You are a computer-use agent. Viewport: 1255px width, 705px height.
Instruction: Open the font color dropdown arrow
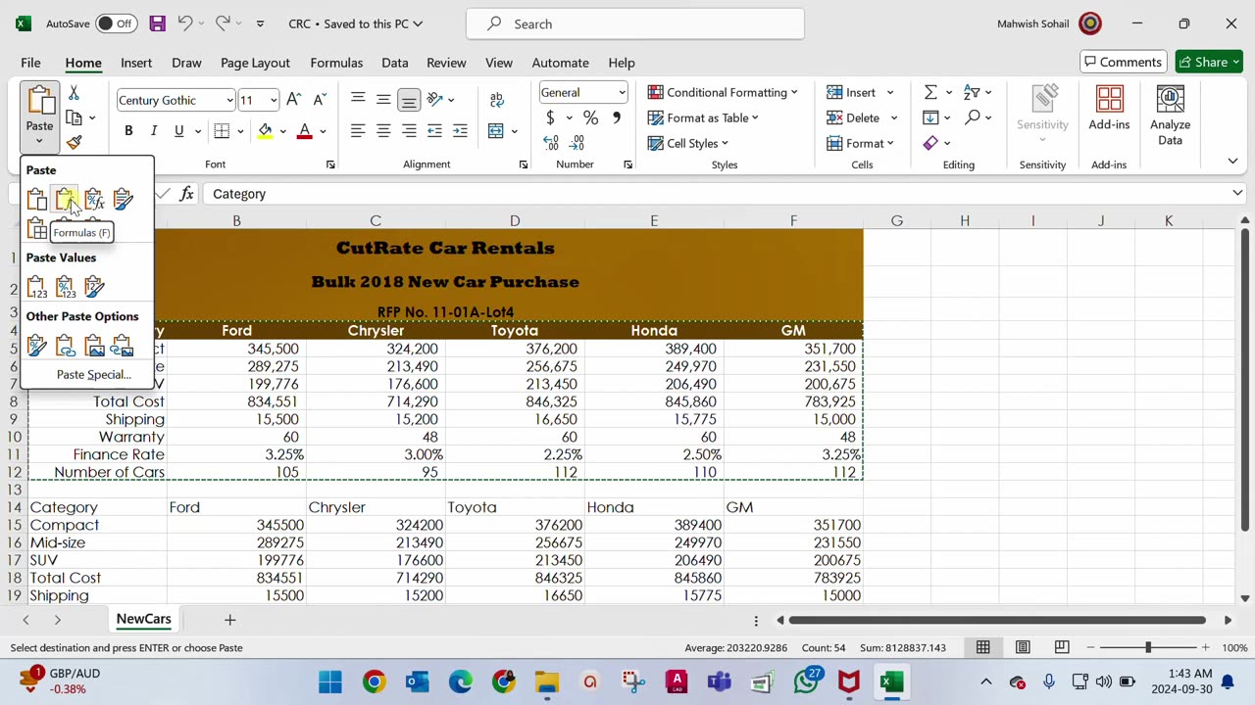(323, 131)
